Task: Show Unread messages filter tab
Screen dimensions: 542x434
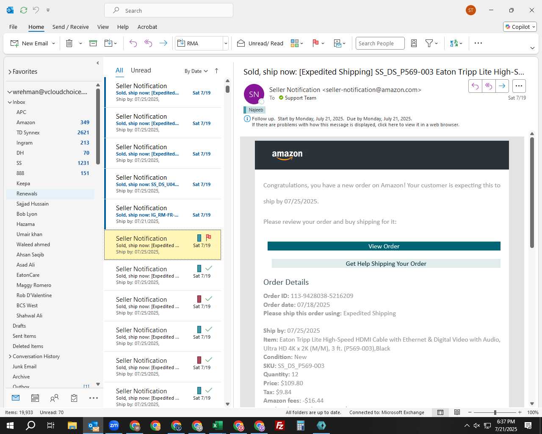Action: click(141, 70)
